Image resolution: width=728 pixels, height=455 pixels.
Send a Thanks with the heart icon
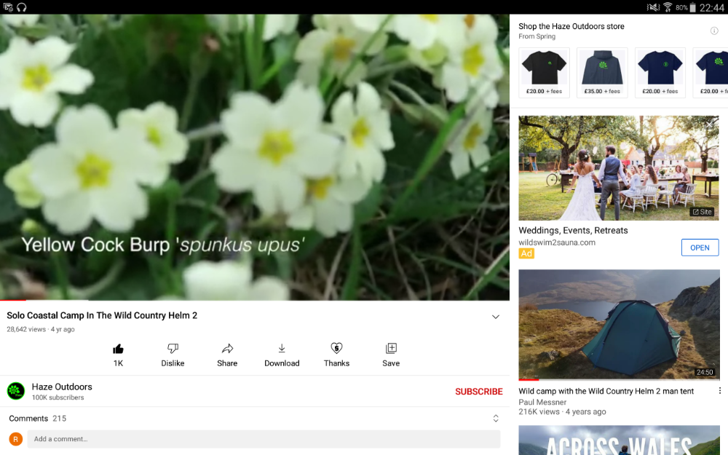pos(336,348)
